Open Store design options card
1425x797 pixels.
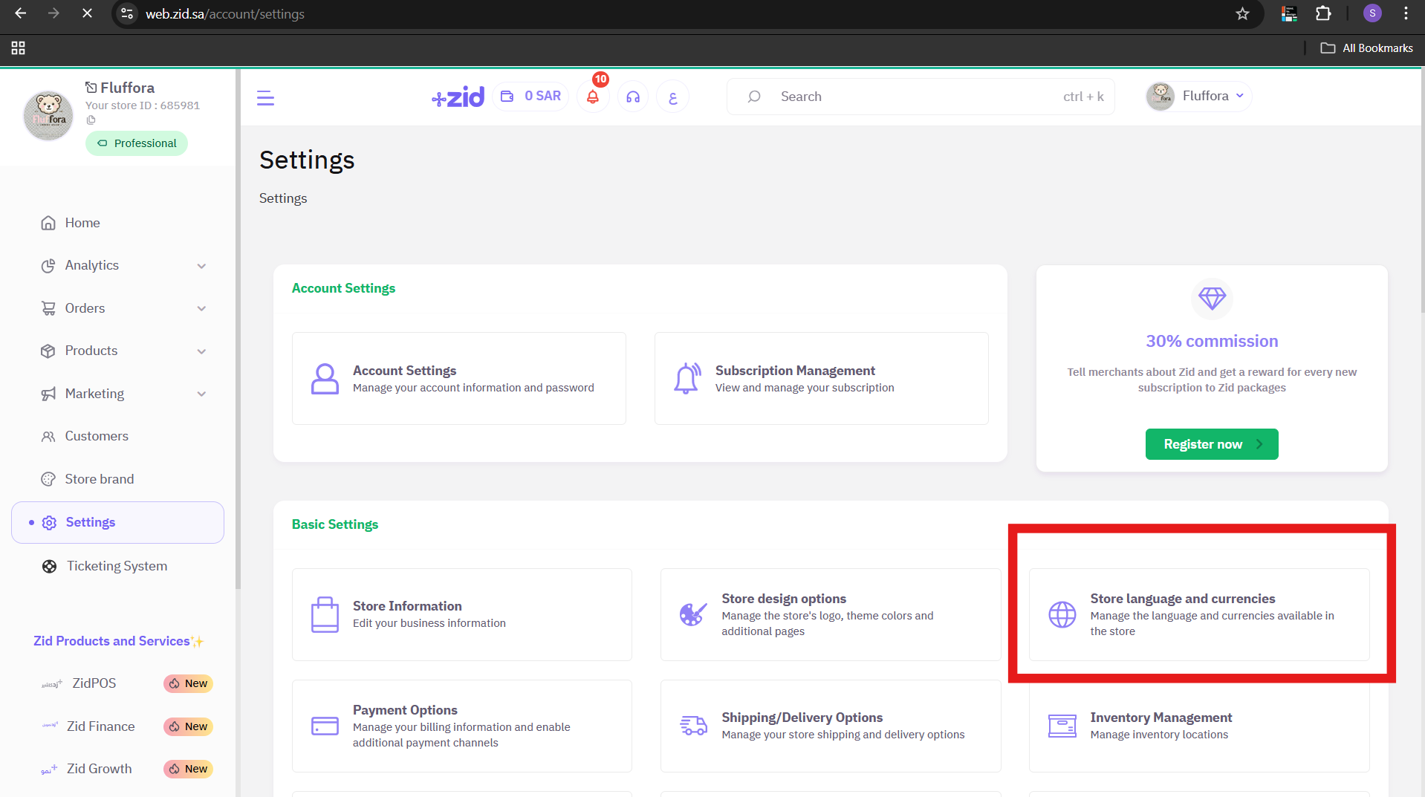pyautogui.click(x=831, y=614)
